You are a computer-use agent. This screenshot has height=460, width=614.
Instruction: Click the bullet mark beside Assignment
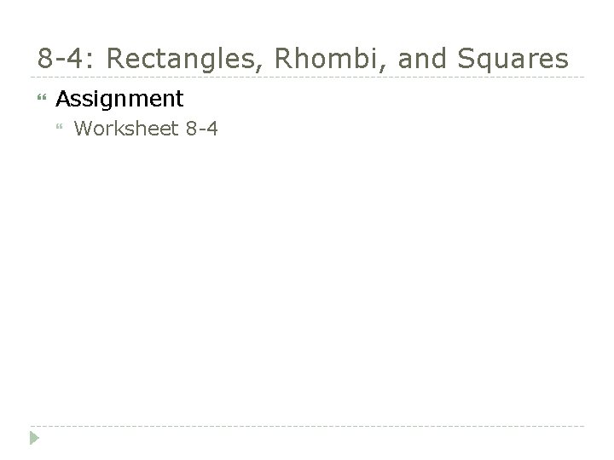(42, 97)
